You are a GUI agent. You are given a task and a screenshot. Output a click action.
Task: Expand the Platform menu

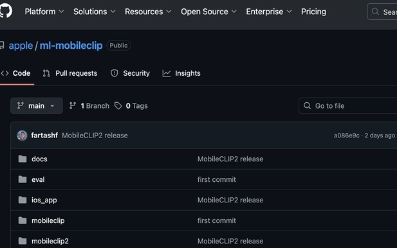[x=44, y=12]
